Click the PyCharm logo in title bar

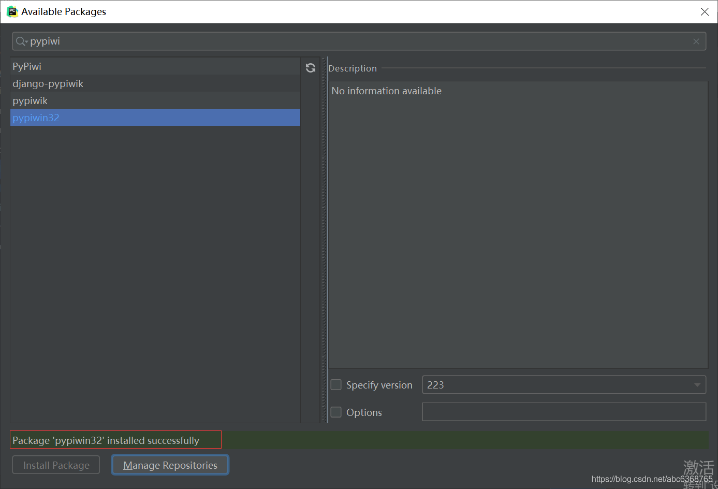(x=12, y=11)
